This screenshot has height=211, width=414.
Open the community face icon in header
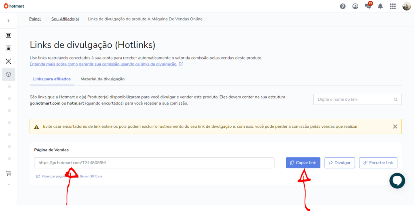tap(355, 6)
